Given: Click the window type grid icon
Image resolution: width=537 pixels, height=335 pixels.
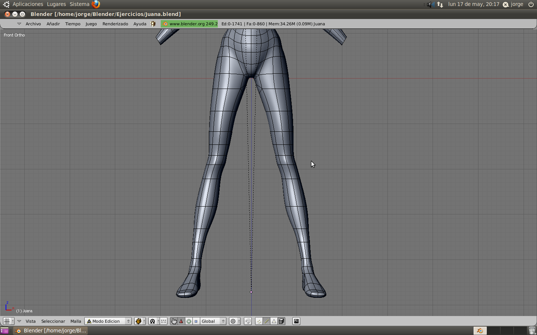Looking at the screenshot, I should (x=7, y=321).
